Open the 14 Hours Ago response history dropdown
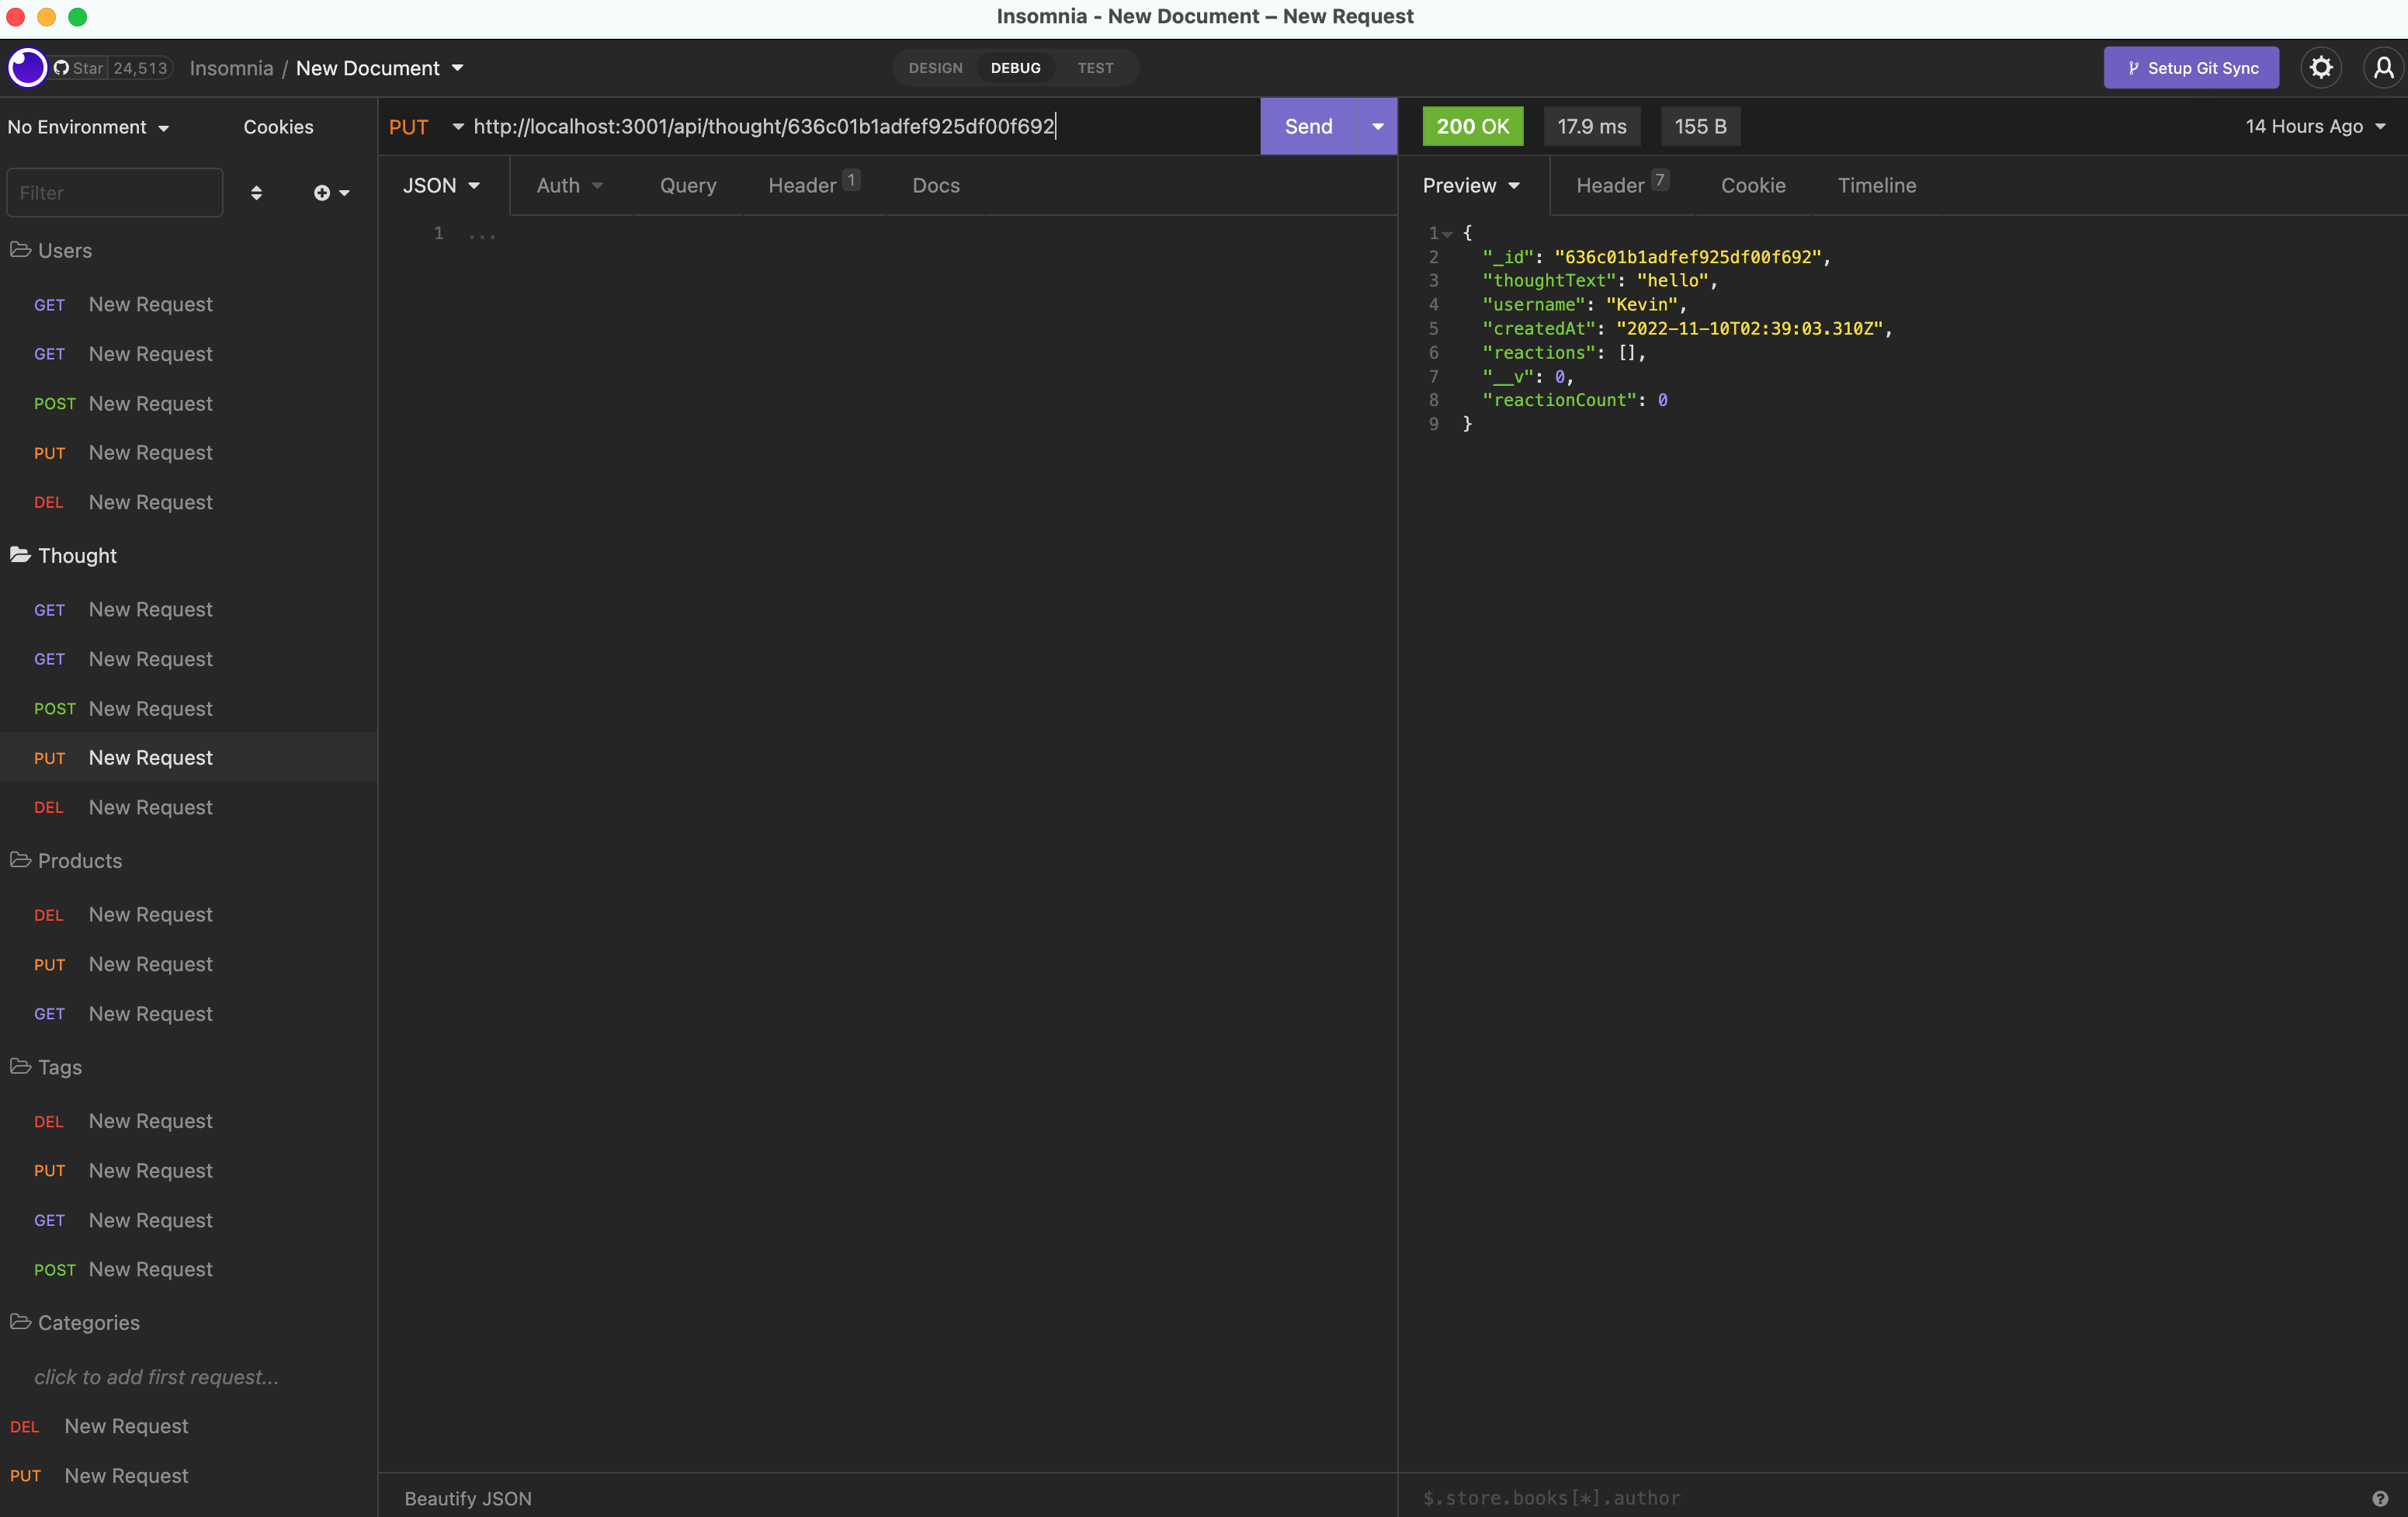This screenshot has width=2408, height=1517. click(x=2315, y=126)
